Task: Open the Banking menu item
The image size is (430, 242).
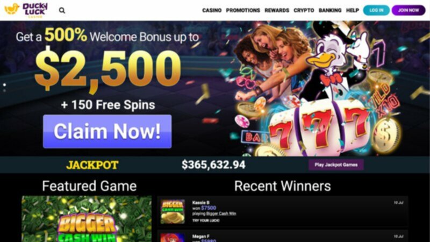Action: 330,10
